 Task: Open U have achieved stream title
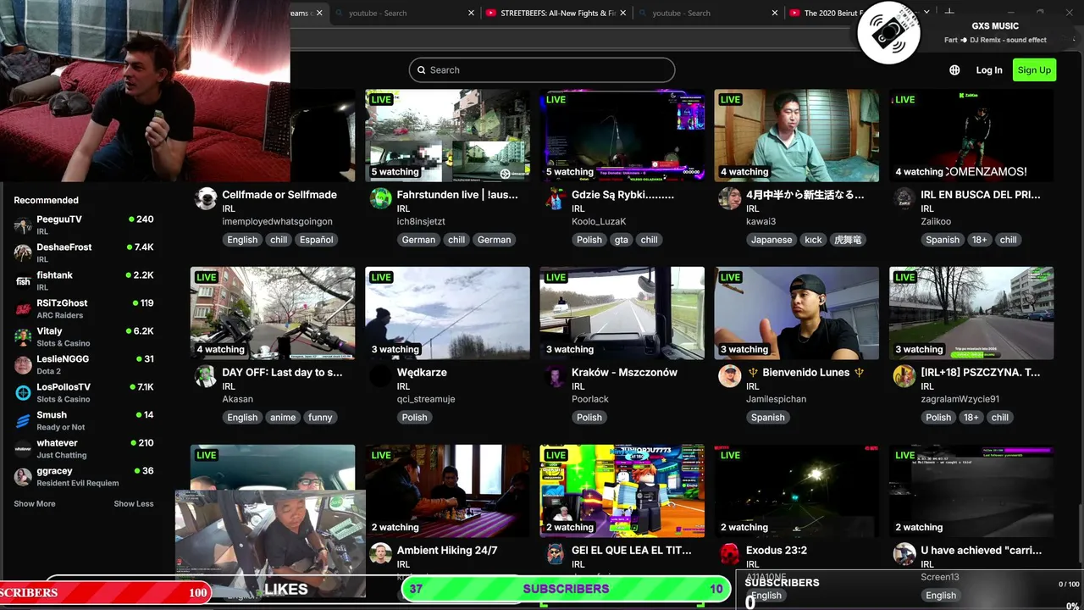[981, 551]
